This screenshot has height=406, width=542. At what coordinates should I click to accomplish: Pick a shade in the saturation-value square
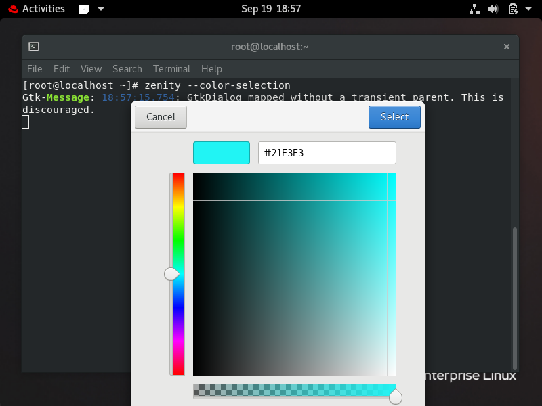tap(295, 274)
